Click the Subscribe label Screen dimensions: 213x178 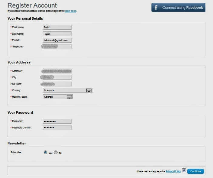16,152
